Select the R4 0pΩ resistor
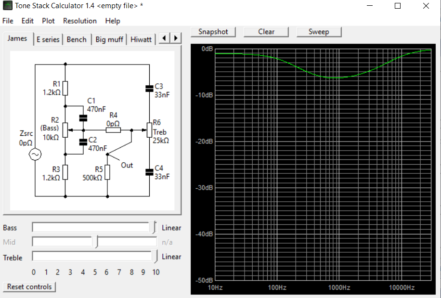Image resolution: width=441 pixels, height=298 pixels. point(113,130)
